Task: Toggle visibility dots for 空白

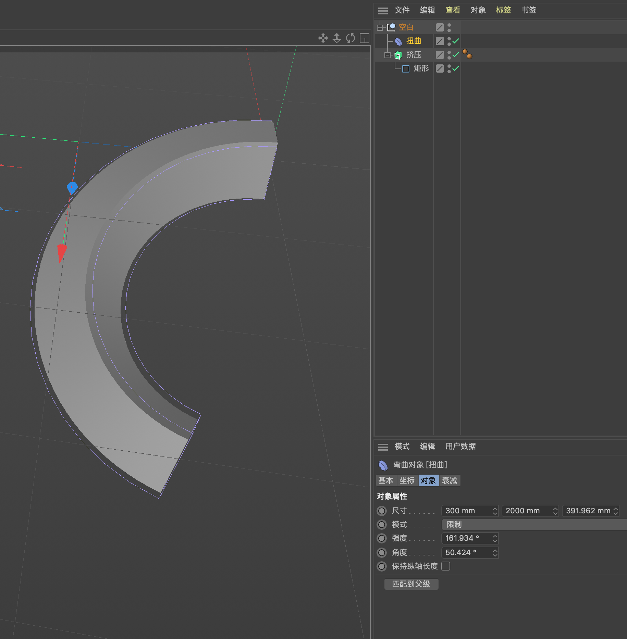Action: point(449,27)
